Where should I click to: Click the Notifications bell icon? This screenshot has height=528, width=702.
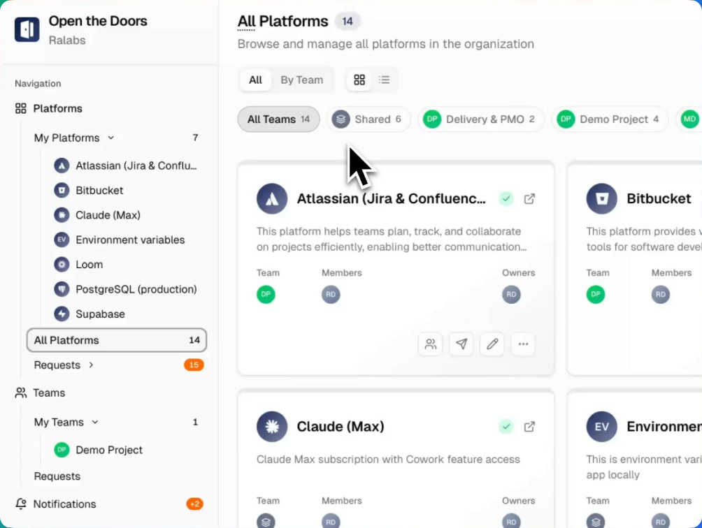click(20, 504)
